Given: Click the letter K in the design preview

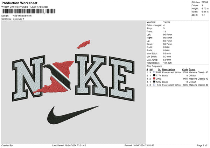Looking at the screenshot, I should tap(91, 75).
